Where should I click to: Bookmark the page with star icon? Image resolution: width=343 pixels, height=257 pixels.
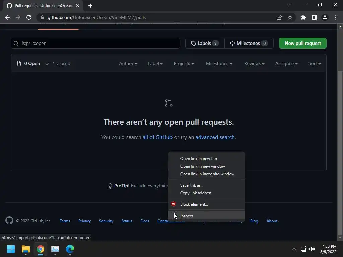tap(290, 17)
